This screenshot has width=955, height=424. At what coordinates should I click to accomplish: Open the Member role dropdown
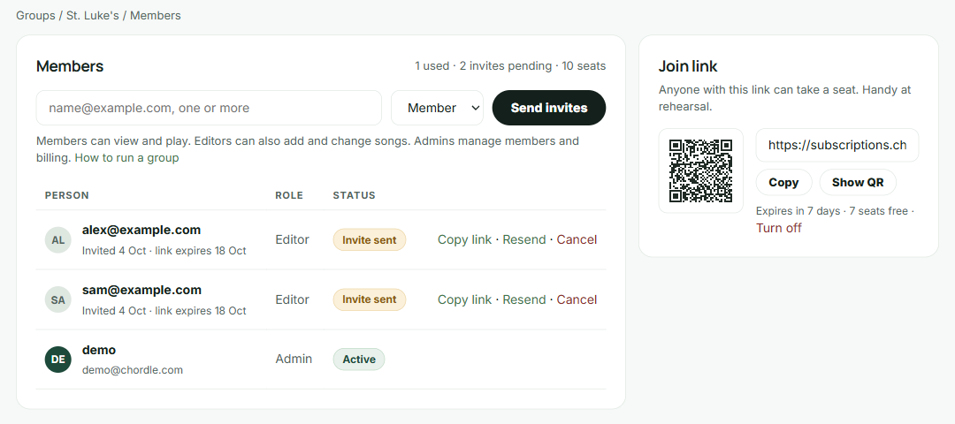[438, 108]
